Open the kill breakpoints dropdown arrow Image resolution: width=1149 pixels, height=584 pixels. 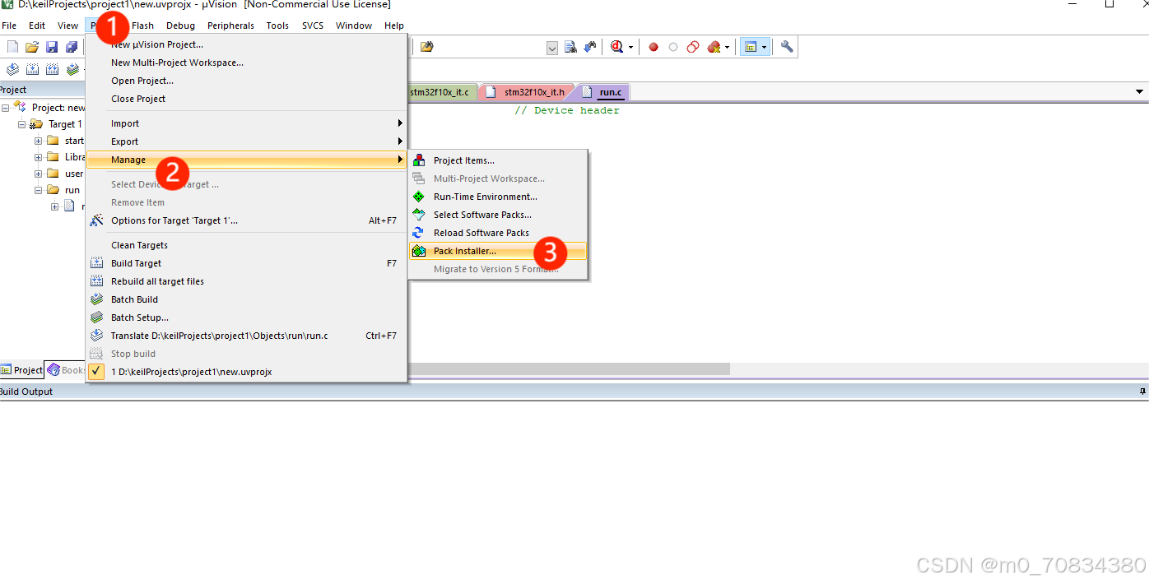tap(728, 48)
